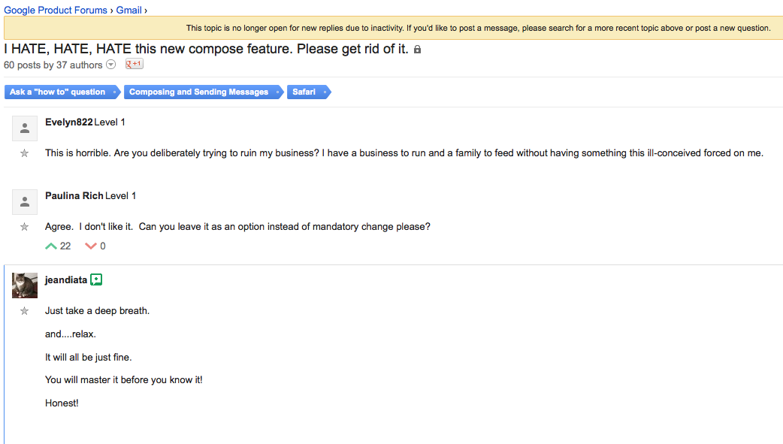Star jeandiata's reply

click(25, 311)
